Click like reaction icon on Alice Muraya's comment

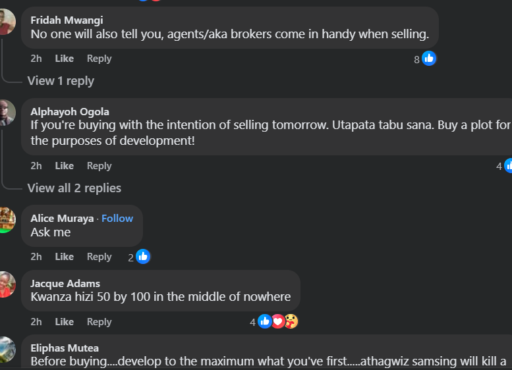tap(143, 257)
